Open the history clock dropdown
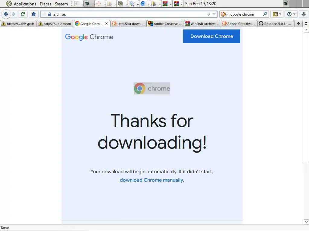The height and width of the screenshot is (231, 309). pos(291,14)
